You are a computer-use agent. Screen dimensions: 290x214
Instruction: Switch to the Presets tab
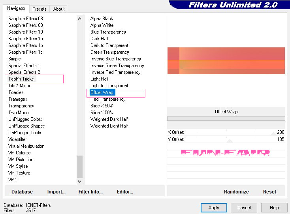coord(39,9)
